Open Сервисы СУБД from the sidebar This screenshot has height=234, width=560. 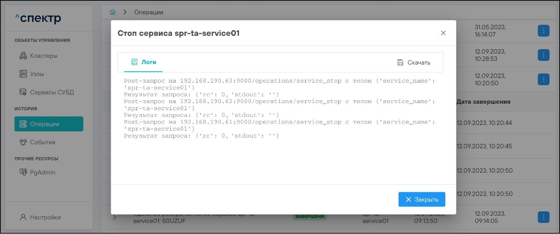tap(52, 92)
